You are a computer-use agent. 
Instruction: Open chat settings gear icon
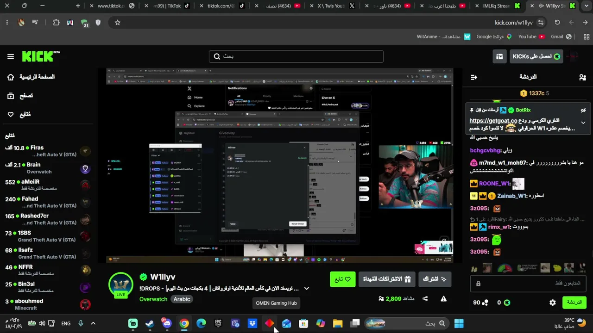(x=553, y=302)
